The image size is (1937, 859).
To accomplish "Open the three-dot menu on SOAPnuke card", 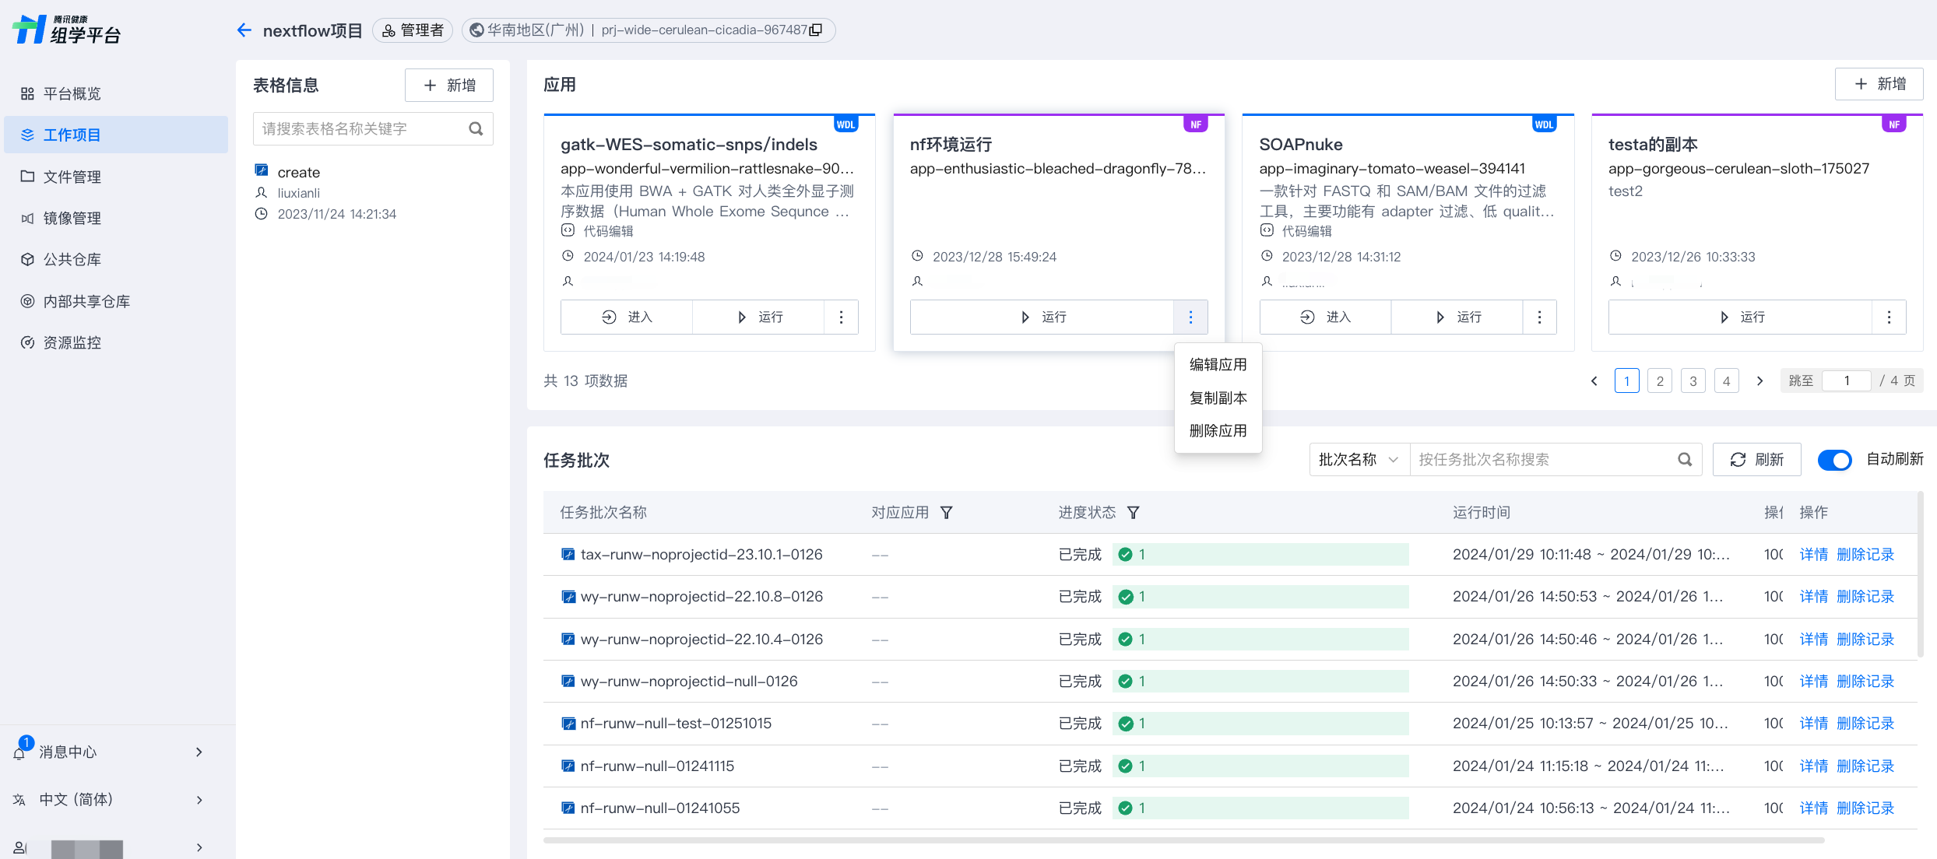I will [1539, 317].
